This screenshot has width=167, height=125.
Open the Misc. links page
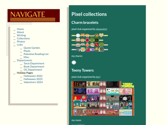(x=27, y=57)
